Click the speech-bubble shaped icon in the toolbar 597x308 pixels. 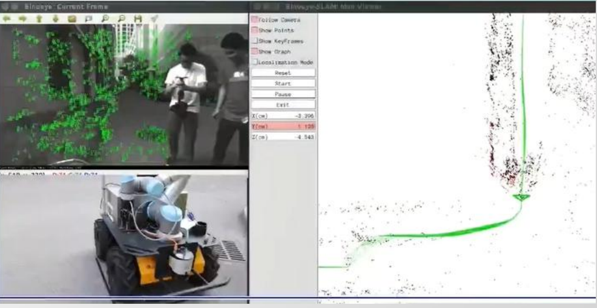click(x=88, y=19)
